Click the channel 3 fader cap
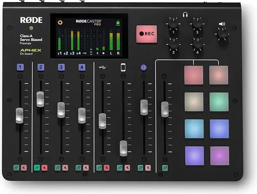Screen dimensions: 257x194 [x=61, y=110]
